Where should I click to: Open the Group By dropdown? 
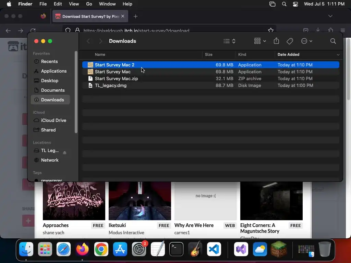[260, 41]
